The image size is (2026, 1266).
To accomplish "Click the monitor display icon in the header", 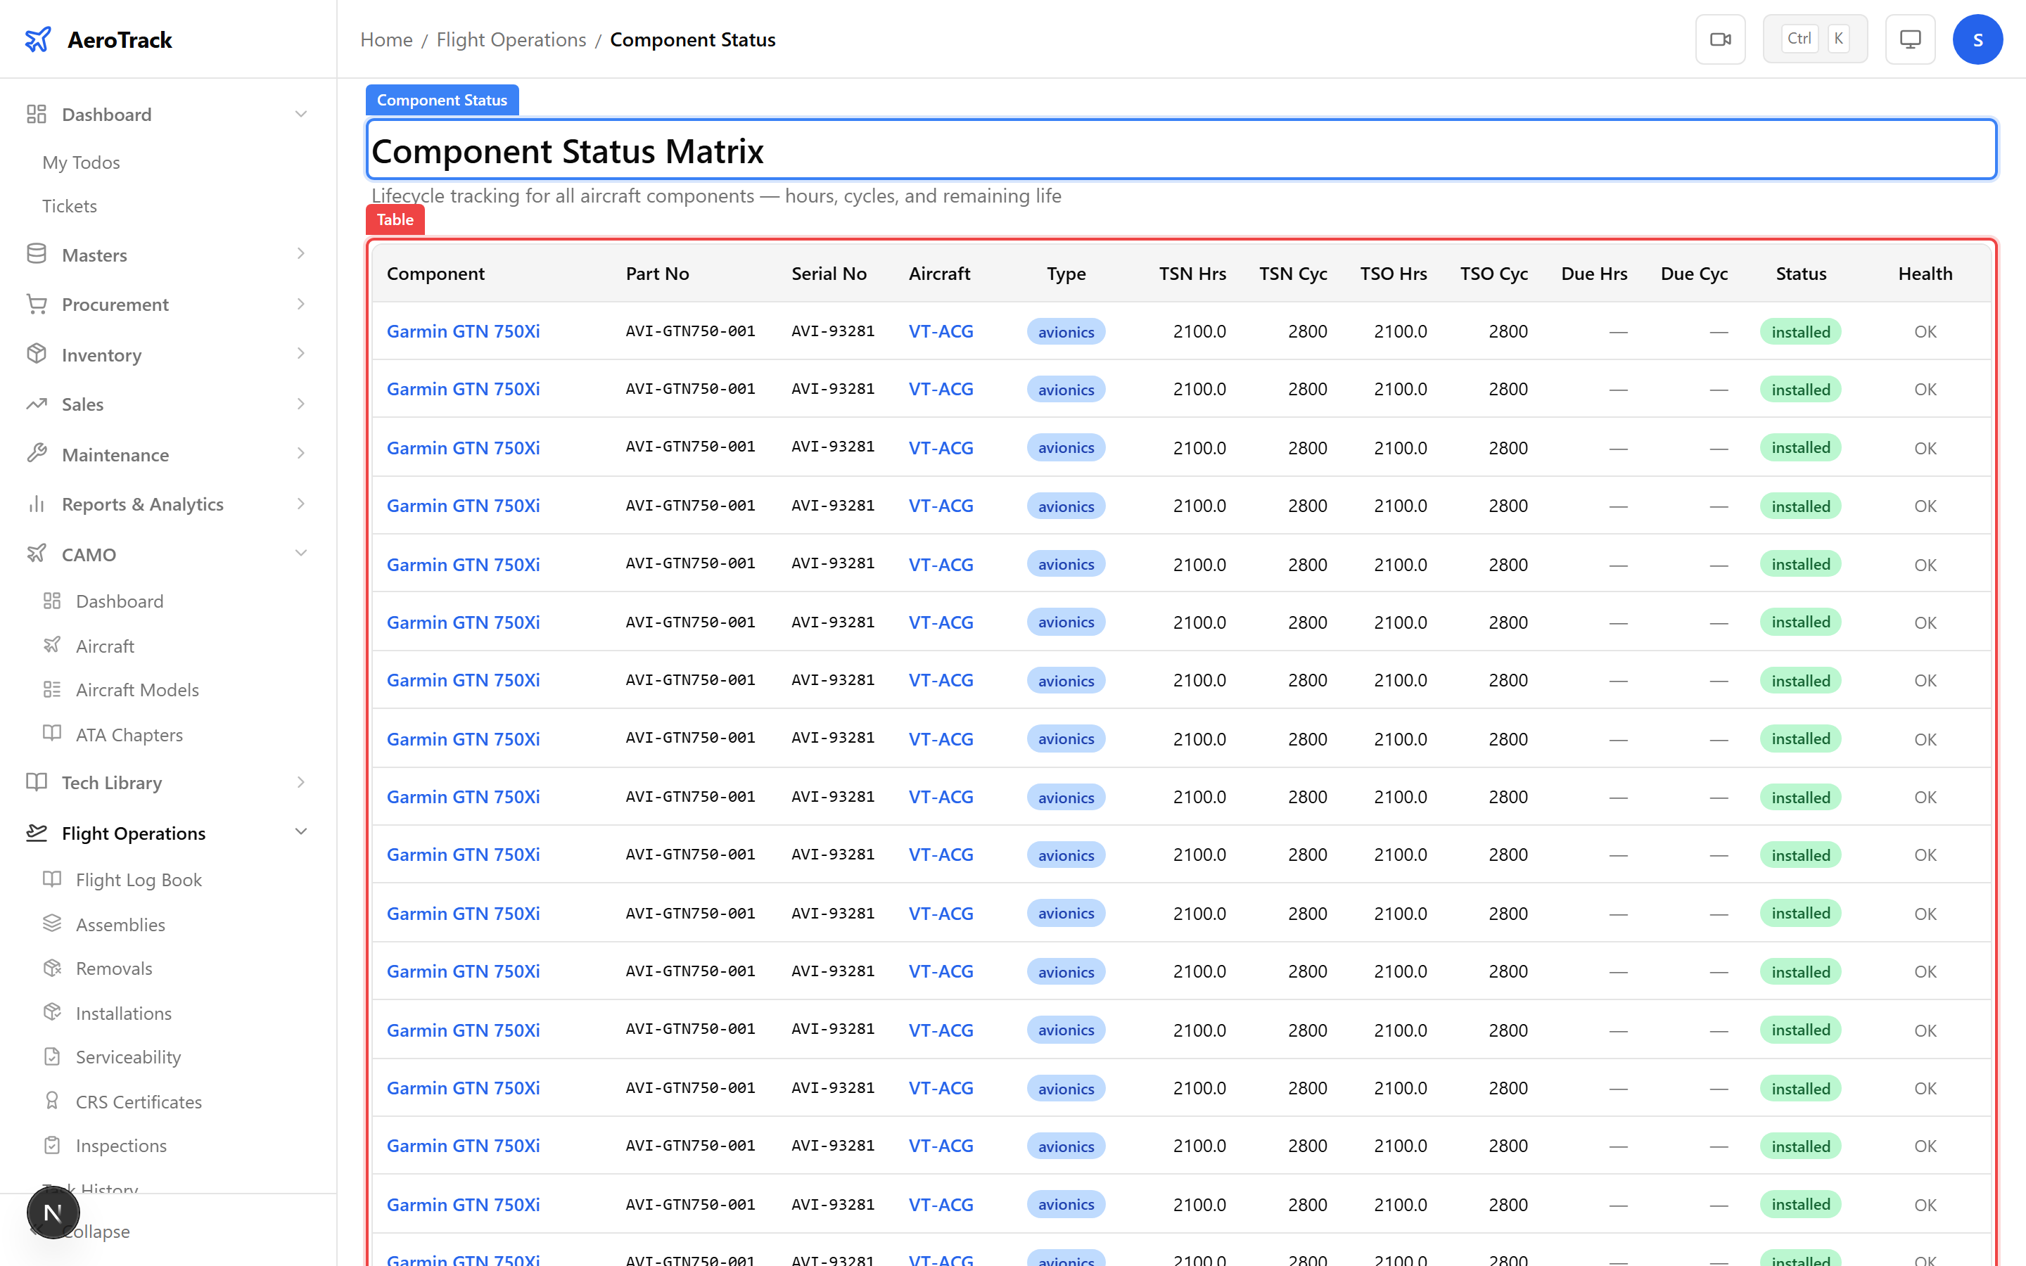I will [1909, 39].
